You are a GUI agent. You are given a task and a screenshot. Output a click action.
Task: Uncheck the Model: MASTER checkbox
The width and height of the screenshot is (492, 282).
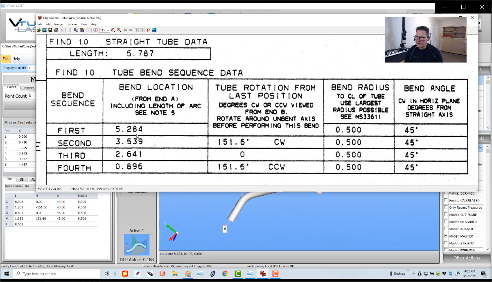(x=446, y=236)
